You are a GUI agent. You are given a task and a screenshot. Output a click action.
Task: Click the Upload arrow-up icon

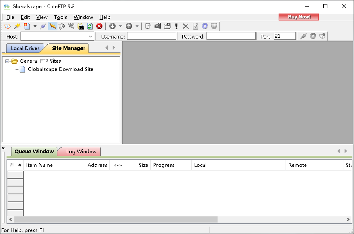coord(129,26)
